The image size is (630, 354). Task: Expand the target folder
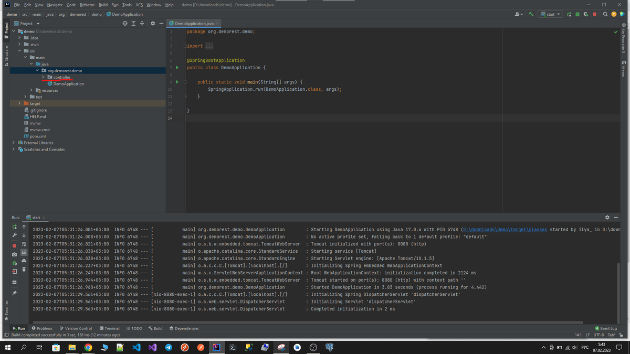coord(19,103)
